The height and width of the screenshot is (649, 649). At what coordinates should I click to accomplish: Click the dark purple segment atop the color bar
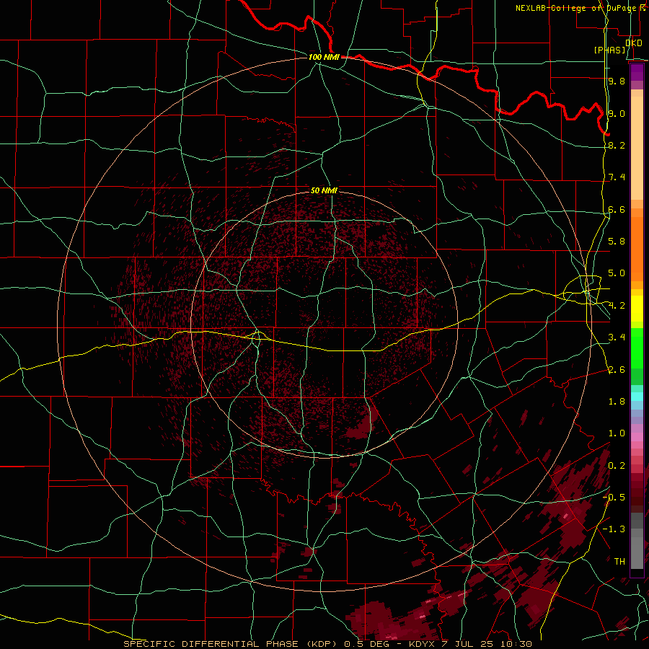[x=637, y=72]
